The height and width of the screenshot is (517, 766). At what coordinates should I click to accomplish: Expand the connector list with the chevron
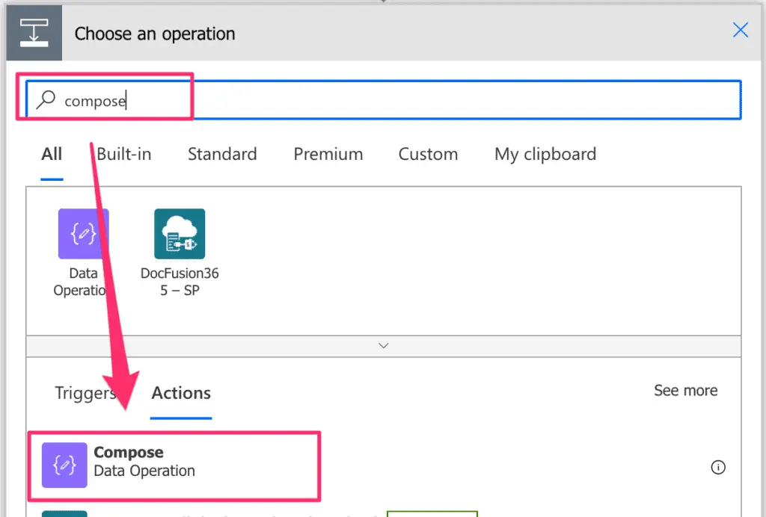(383, 345)
